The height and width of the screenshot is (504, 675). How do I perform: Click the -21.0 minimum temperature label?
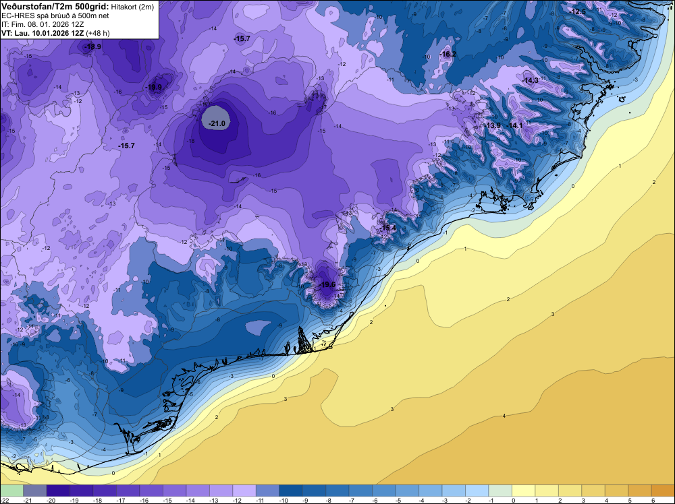217,123
